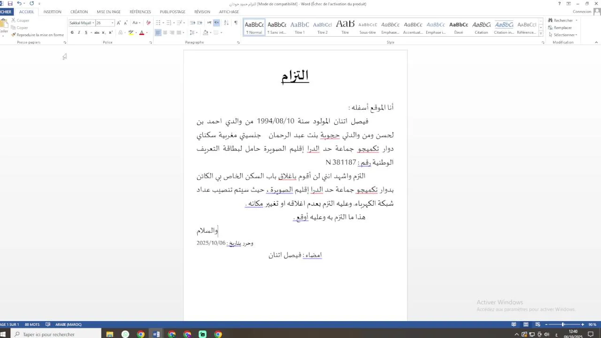Viewport: 601px width, 338px height.
Task: Apply superscript formatting
Action: coord(110,32)
